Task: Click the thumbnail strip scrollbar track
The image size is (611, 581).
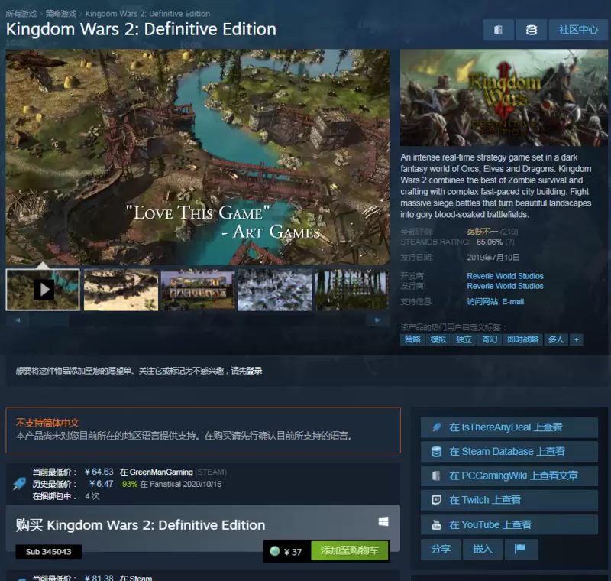Action: pos(198,320)
